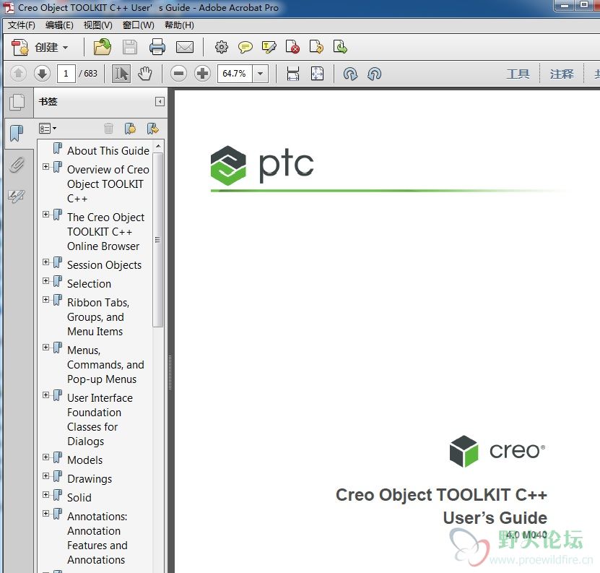Jump to the Selection bookmark
Screen dimensions: 600x573
(x=89, y=284)
